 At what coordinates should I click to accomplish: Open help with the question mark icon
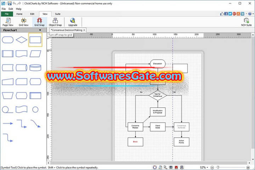250,14
